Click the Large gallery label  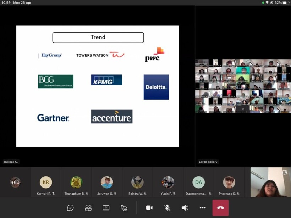pos(208,162)
